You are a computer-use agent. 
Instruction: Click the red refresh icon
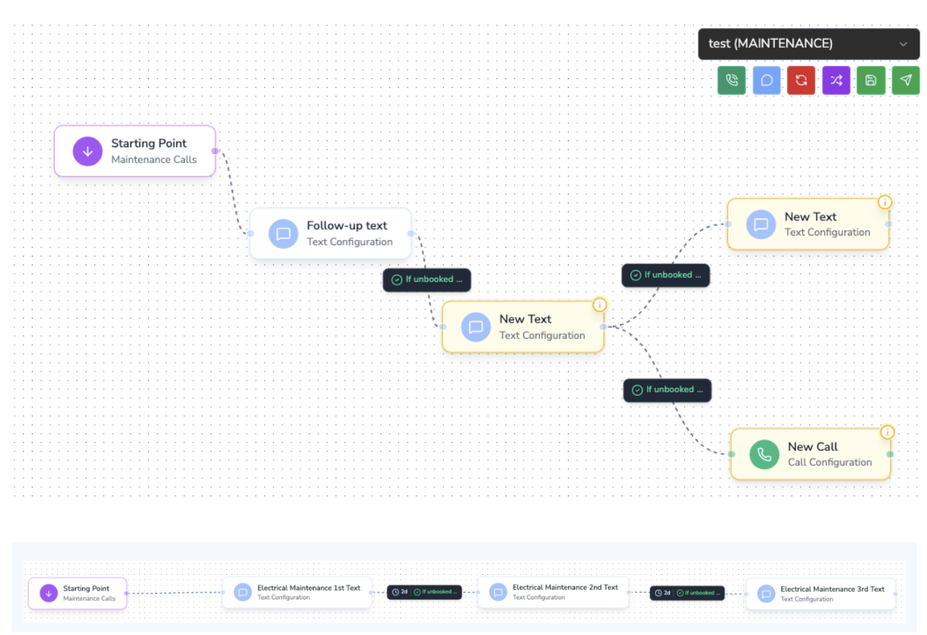[801, 80]
